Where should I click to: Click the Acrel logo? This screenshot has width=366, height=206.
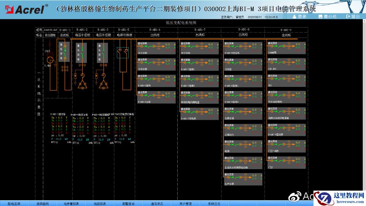click(24, 9)
